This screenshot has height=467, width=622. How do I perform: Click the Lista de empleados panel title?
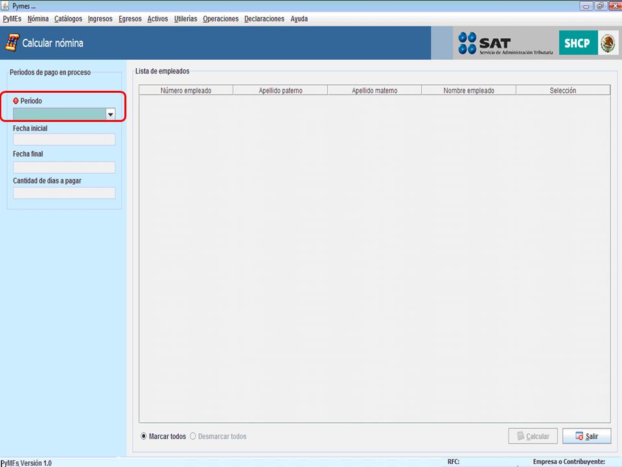coord(162,71)
